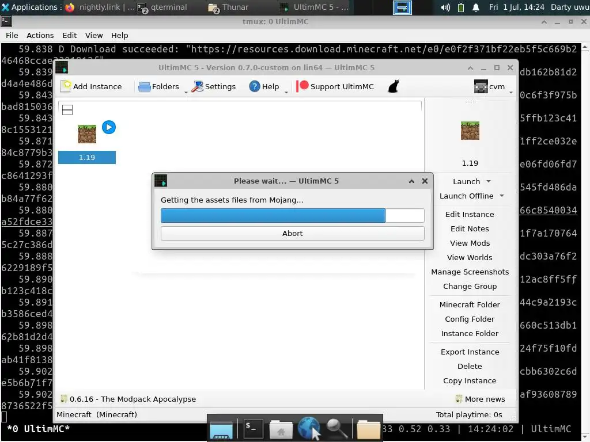The width and height of the screenshot is (590, 442).
Task: Open application finder magnifier dock icon
Action: click(336, 428)
